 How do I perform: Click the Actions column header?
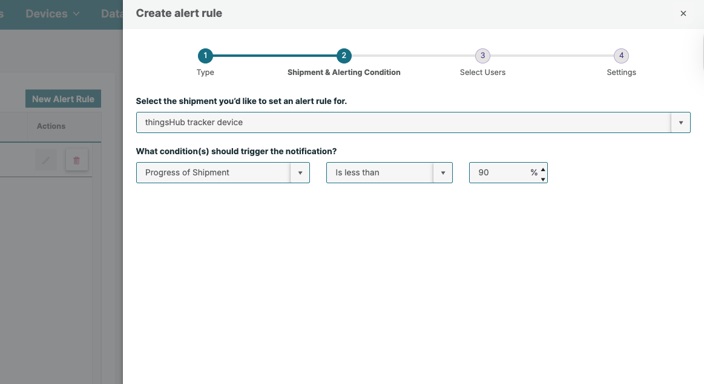[51, 126]
